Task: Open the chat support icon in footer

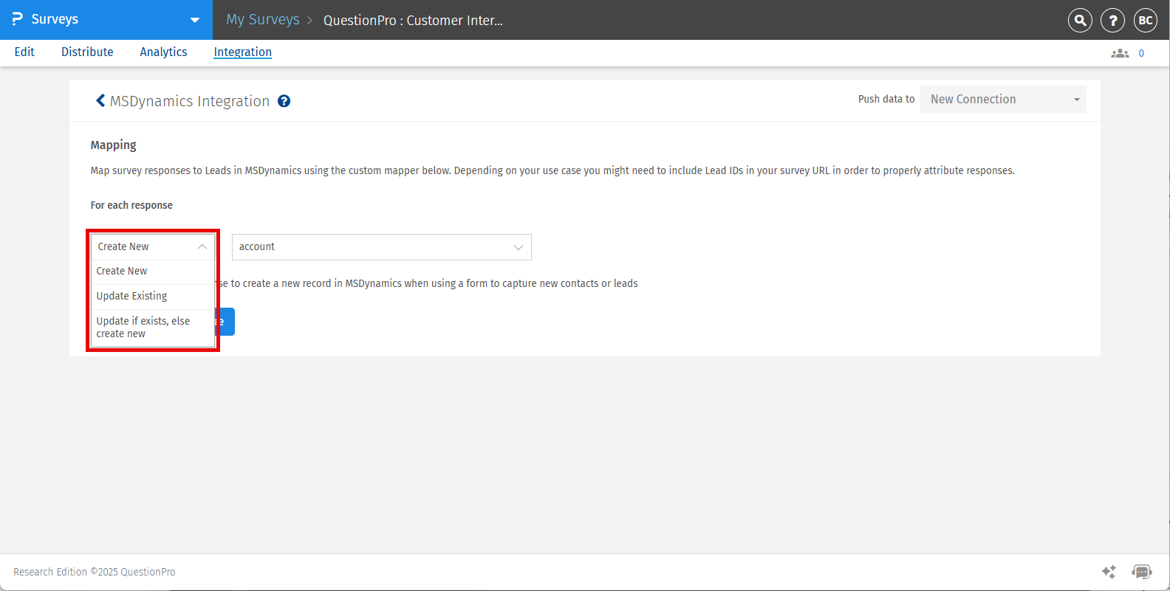Action: [1141, 572]
